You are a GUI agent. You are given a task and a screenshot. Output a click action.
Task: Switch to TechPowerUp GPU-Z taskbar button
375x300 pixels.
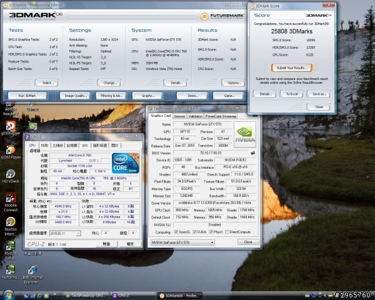[x=87, y=296]
